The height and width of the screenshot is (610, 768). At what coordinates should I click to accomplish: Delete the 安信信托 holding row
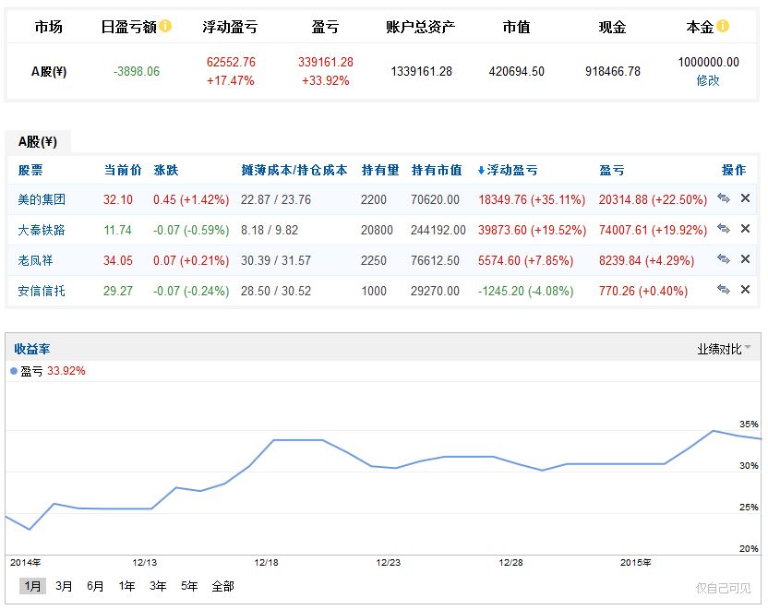[x=745, y=290]
